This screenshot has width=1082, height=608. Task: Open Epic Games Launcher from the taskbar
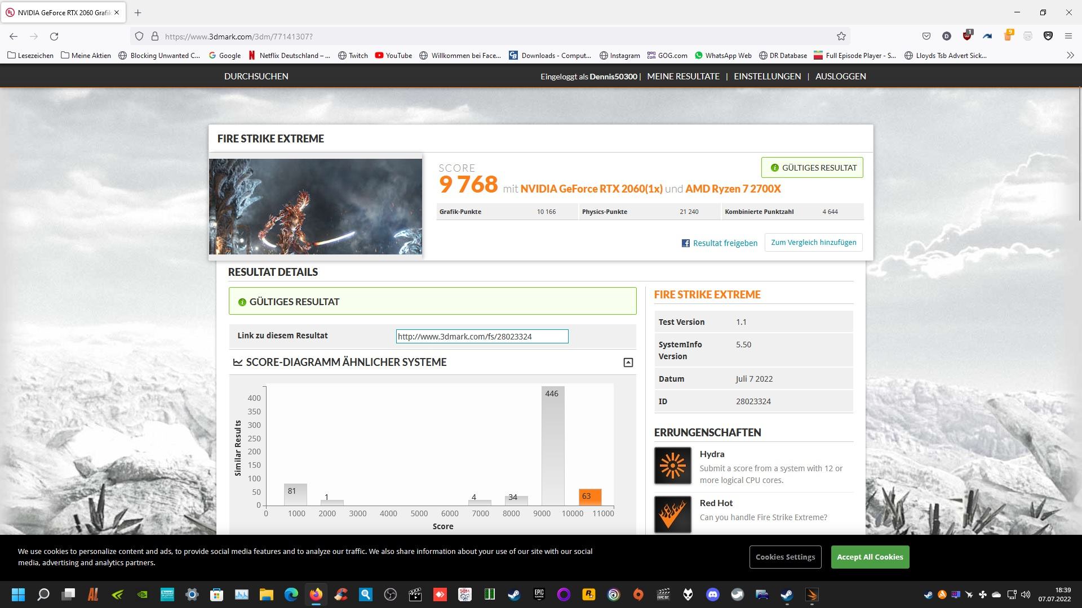coord(539,594)
